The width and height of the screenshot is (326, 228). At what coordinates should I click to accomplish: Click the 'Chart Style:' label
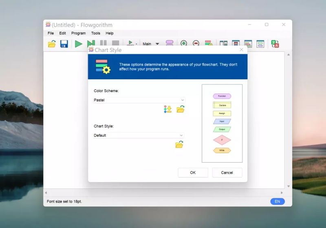104,126
